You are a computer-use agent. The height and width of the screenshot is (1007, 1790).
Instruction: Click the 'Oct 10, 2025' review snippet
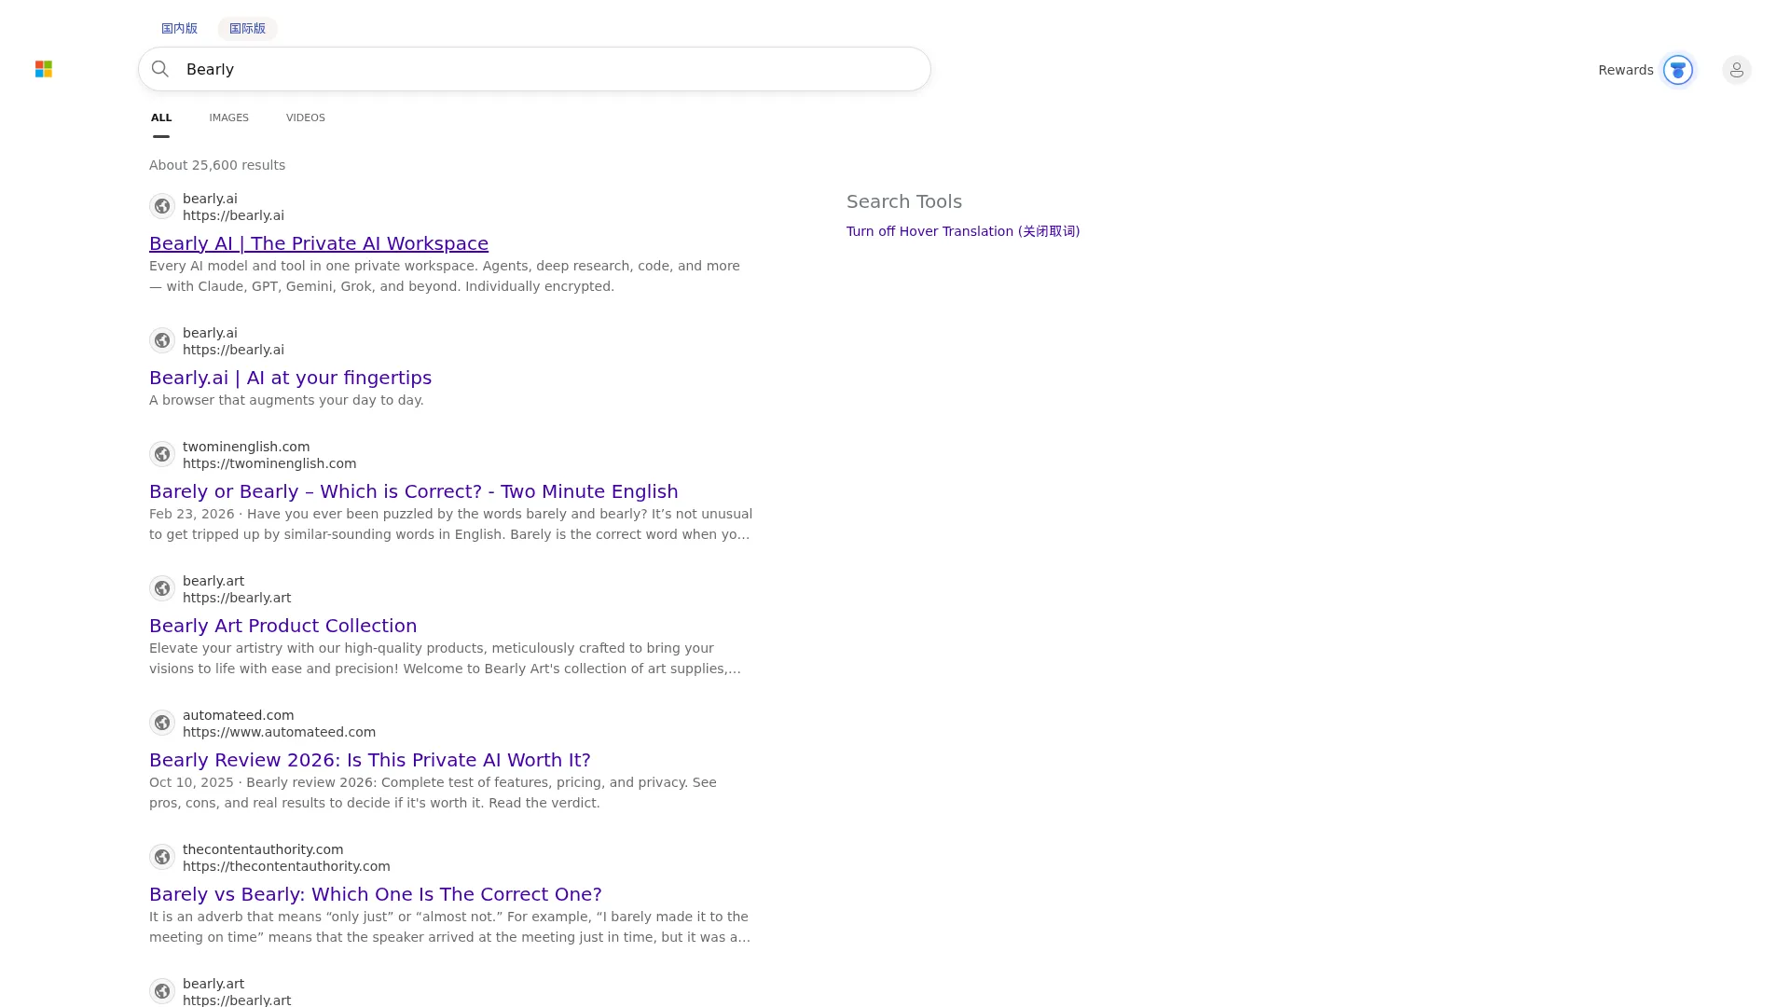(x=433, y=793)
